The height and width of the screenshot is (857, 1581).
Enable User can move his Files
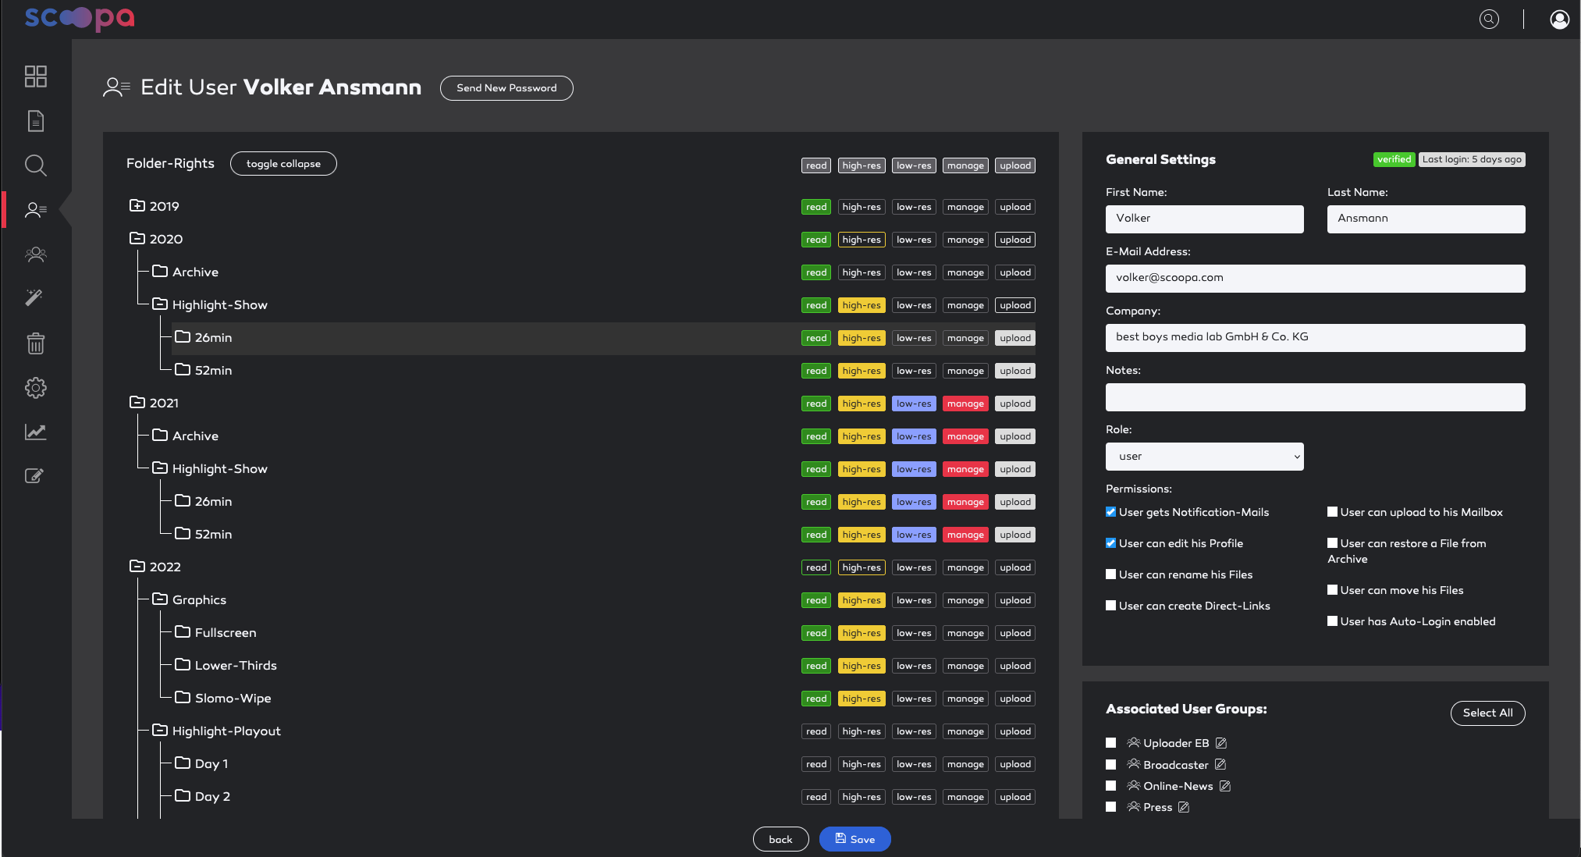pyautogui.click(x=1332, y=590)
